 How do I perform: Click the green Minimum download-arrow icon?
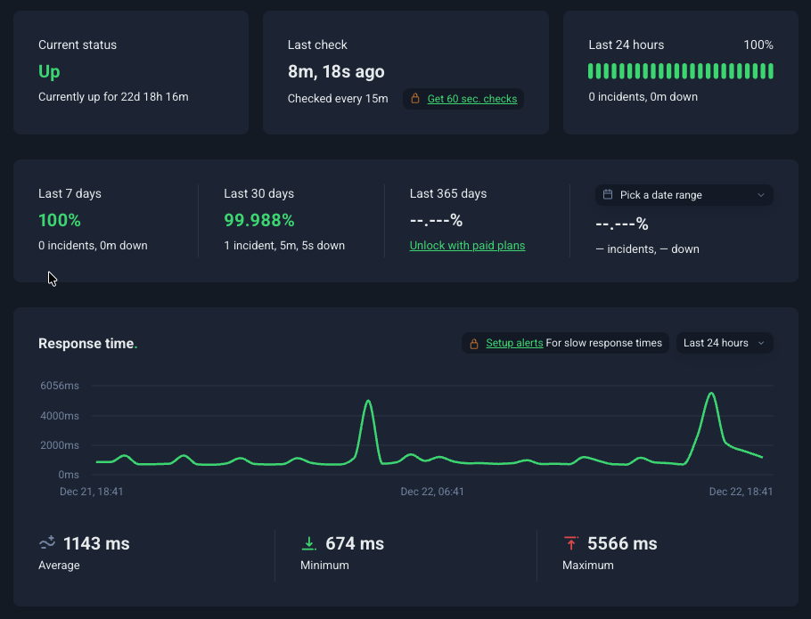coord(309,542)
